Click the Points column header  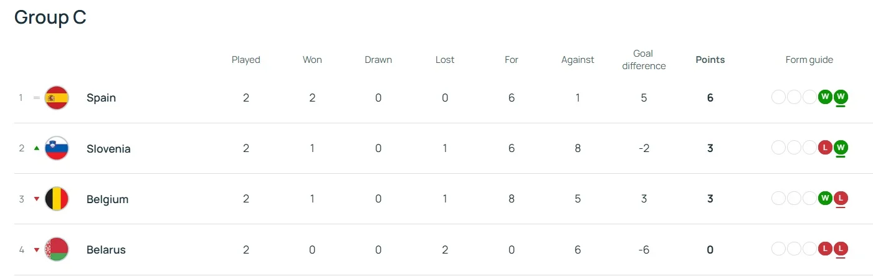710,60
